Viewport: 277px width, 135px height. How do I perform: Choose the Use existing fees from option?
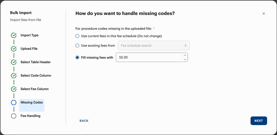(77, 46)
